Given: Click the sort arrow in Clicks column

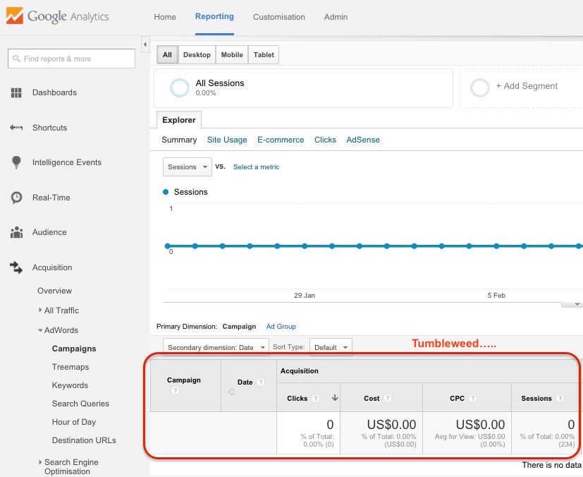Looking at the screenshot, I should coord(335,398).
